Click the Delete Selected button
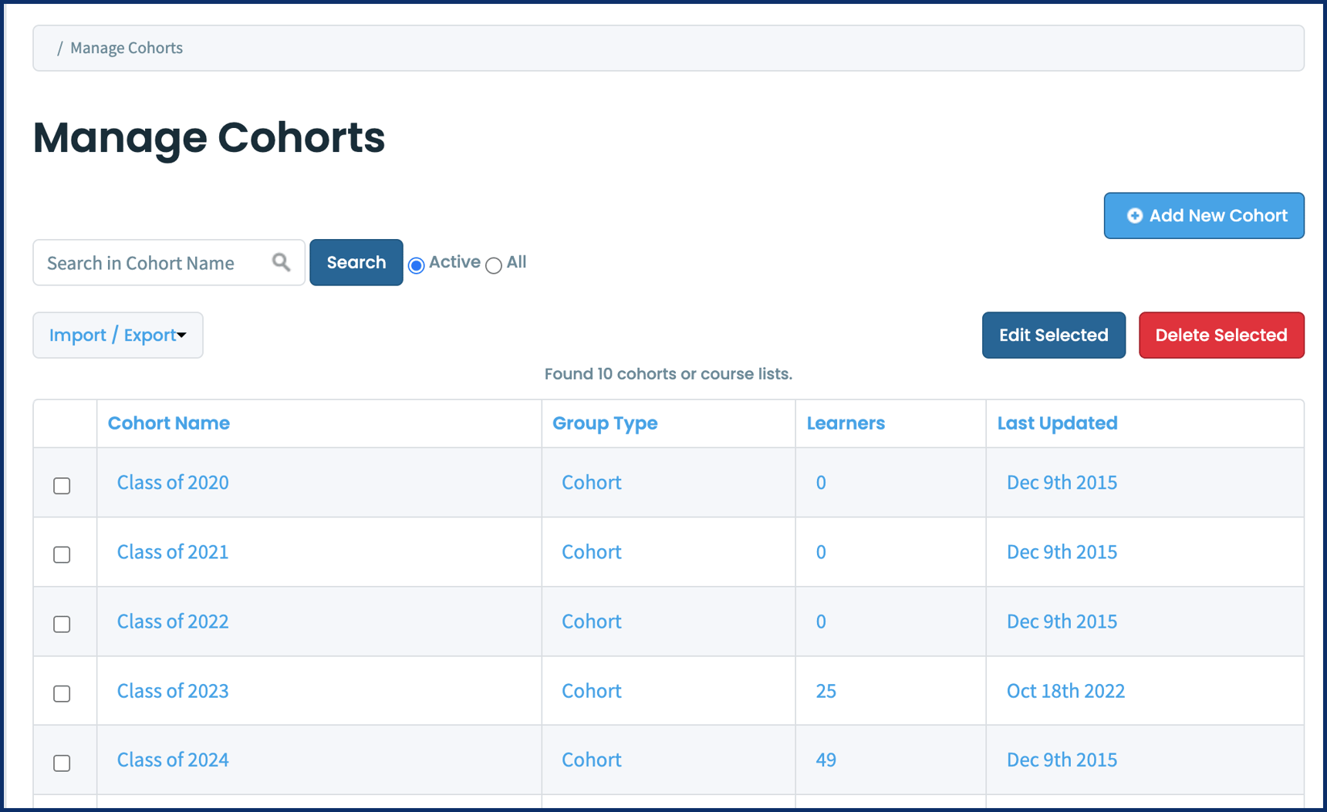The height and width of the screenshot is (812, 1327). (x=1221, y=335)
